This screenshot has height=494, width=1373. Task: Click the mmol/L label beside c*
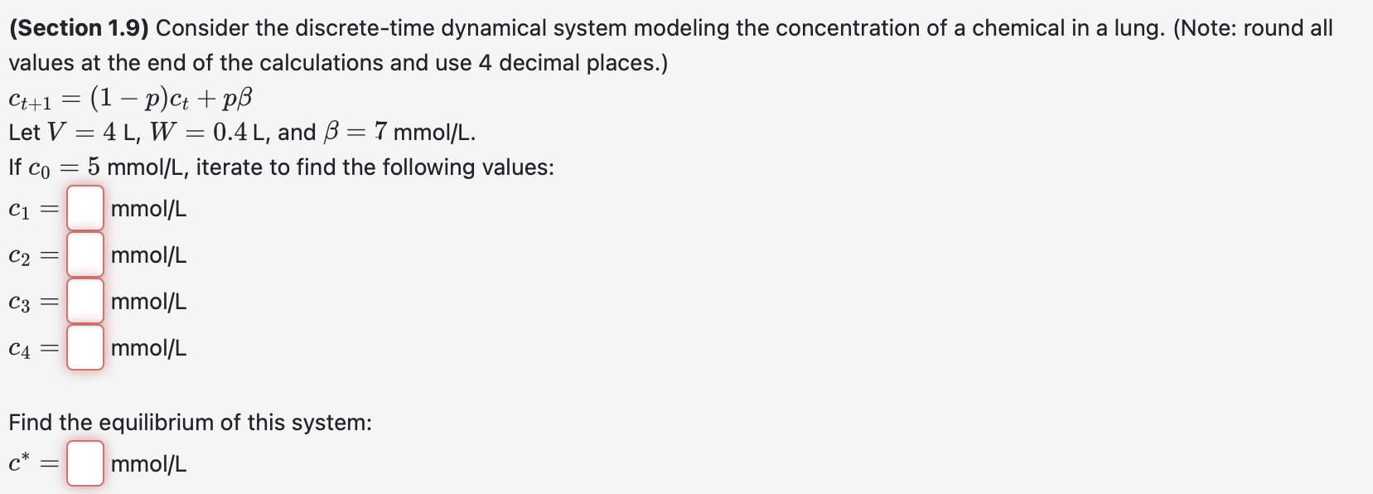click(147, 463)
